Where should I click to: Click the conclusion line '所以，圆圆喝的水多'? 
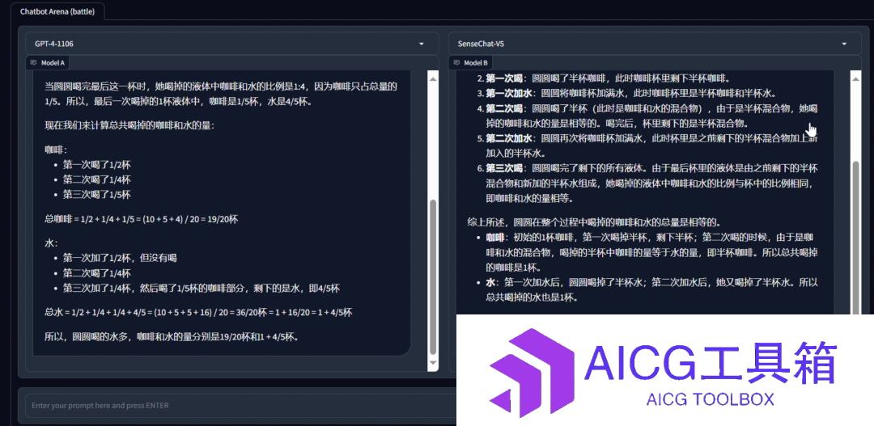coord(172,336)
